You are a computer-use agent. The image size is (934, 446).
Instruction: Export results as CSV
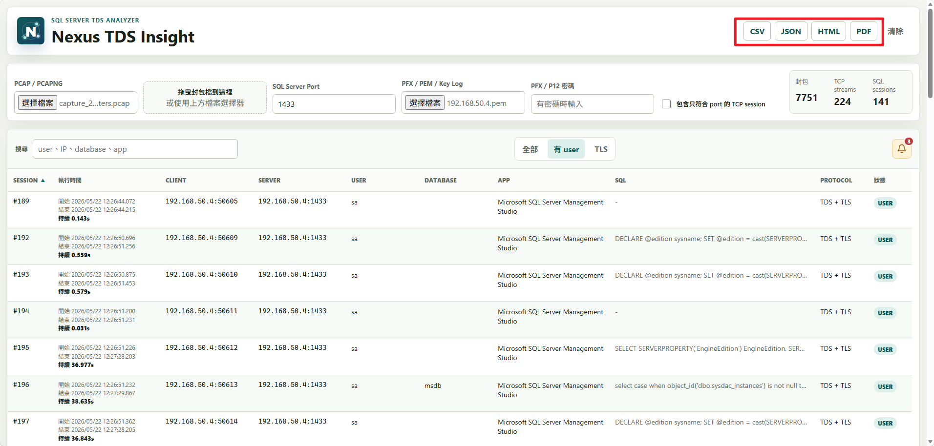[x=757, y=31]
